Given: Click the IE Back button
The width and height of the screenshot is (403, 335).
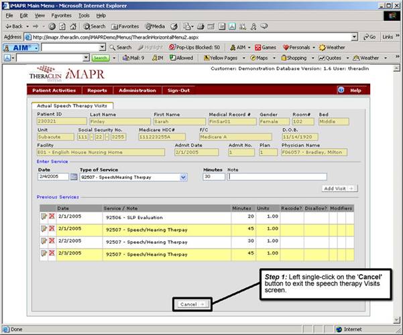Looking at the screenshot, I should coord(14,26).
